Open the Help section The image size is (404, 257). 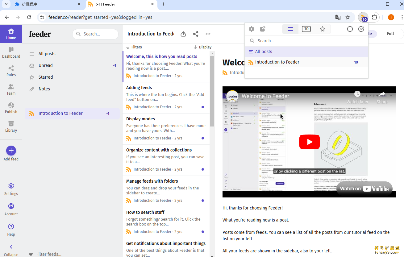click(x=11, y=230)
